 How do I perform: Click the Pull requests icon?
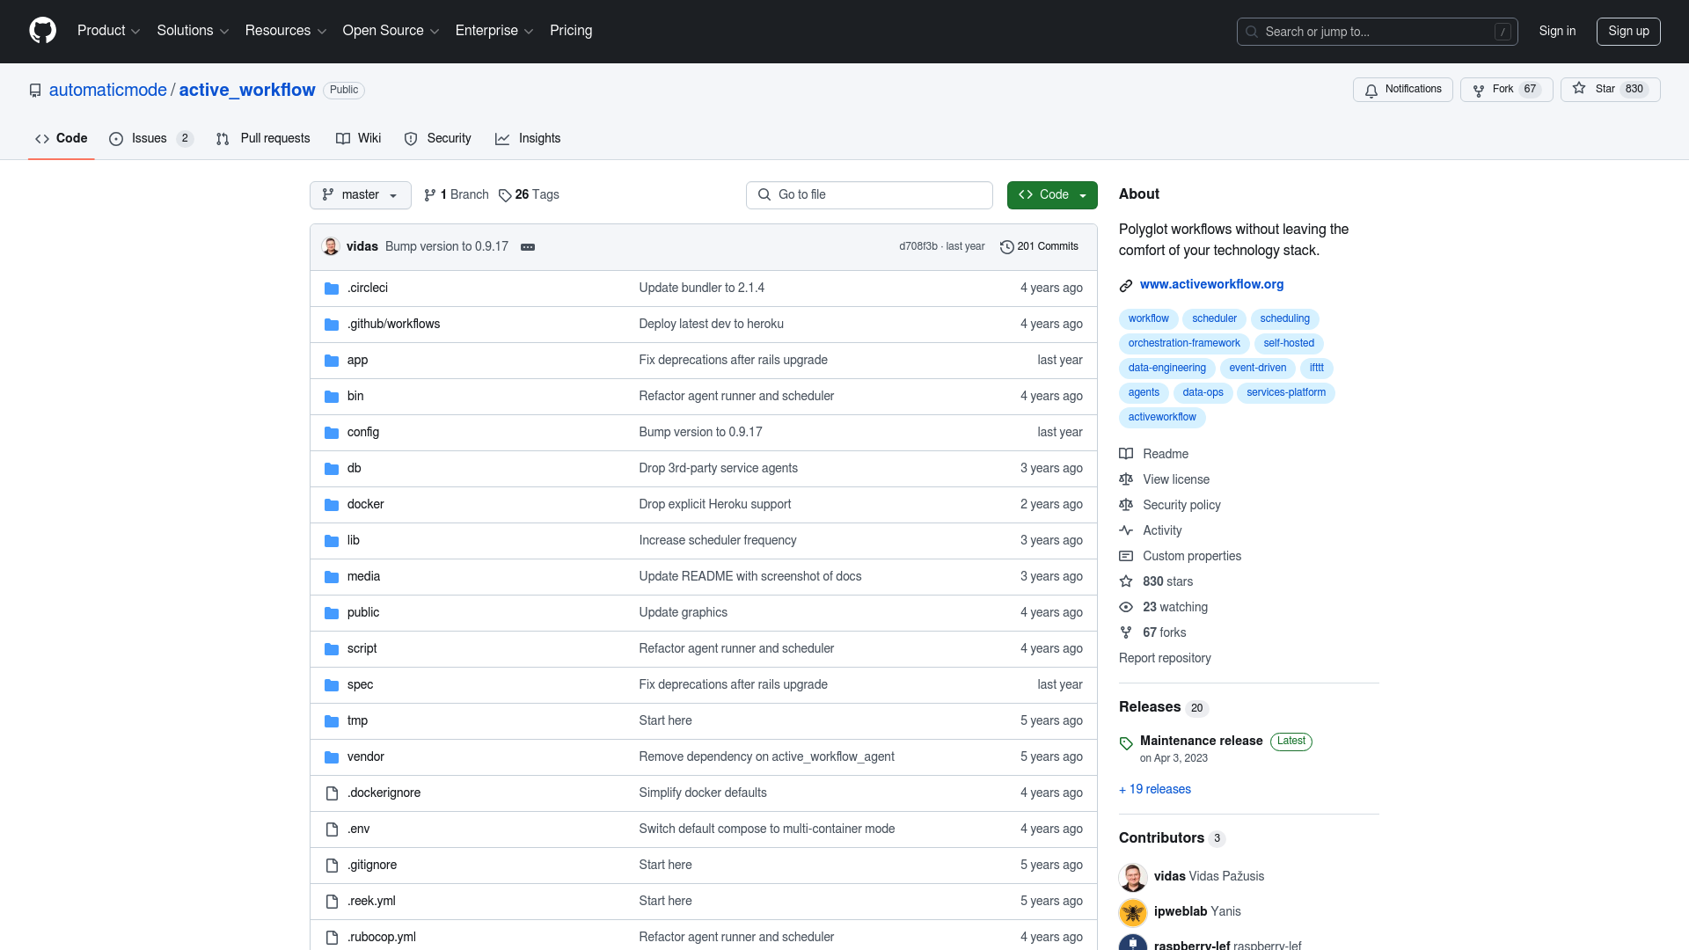click(x=223, y=138)
